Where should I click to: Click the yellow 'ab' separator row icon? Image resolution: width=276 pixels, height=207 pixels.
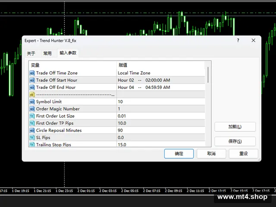tap(32, 94)
